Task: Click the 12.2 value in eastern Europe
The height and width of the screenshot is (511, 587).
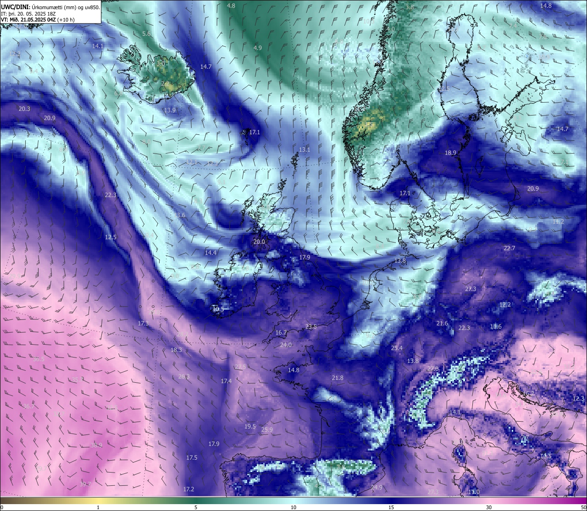Action: (x=505, y=304)
